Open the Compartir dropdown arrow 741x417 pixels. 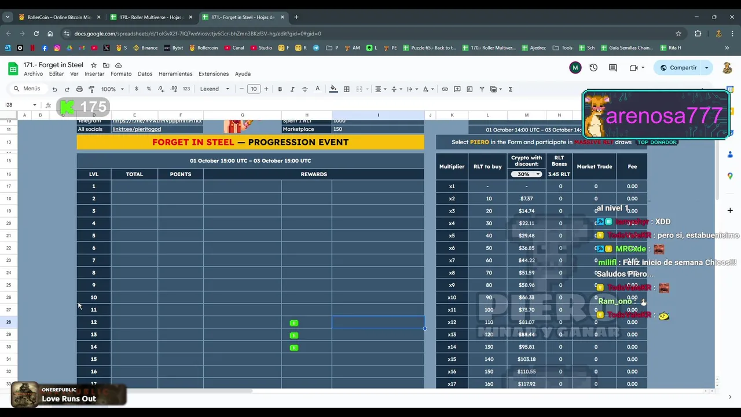click(x=706, y=68)
